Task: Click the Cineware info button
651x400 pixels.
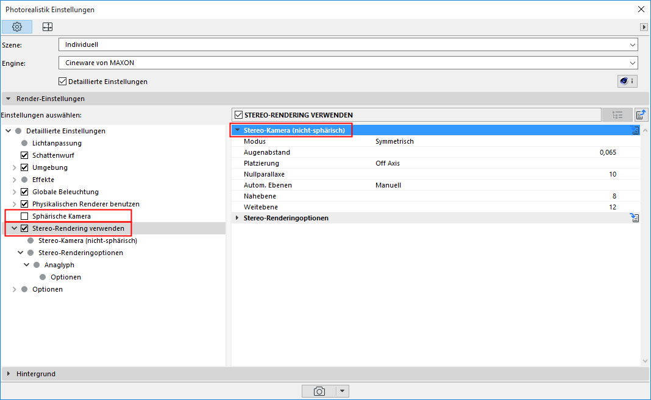Action: pyautogui.click(x=627, y=81)
